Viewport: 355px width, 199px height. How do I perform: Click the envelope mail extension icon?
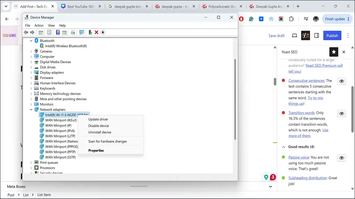tap(271, 19)
